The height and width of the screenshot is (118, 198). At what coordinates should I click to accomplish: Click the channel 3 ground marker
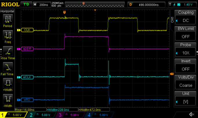tap(19, 49)
